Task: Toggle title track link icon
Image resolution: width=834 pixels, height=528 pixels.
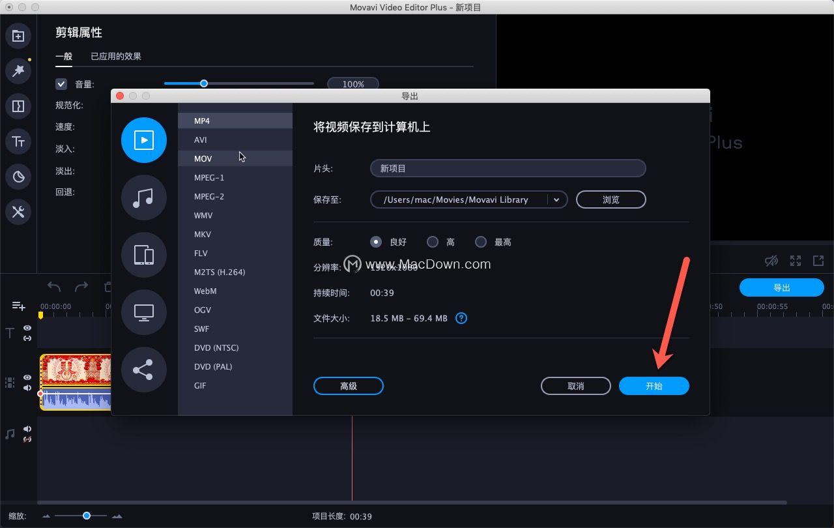Action: [27, 338]
